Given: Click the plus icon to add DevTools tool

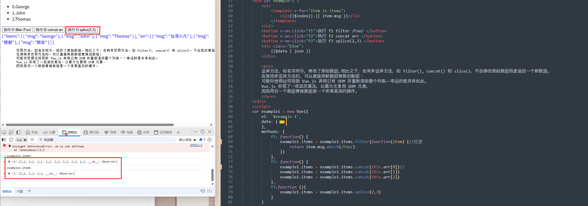Looking at the screenshot, I should 178,132.
